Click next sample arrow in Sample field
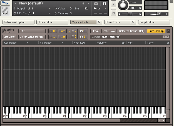Viewport: 174px width, 126px height. (x=167, y=37)
